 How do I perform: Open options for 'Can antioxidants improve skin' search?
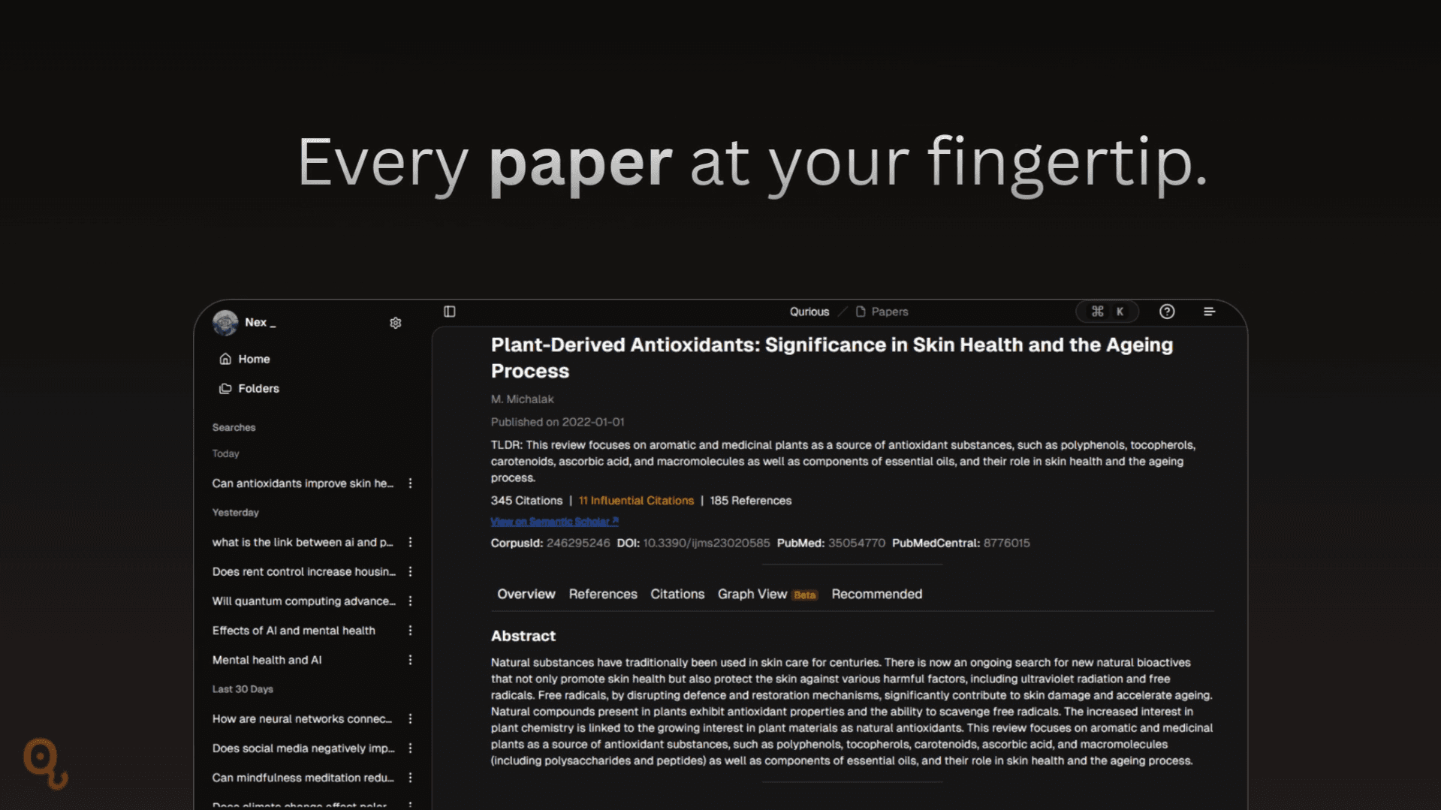point(410,483)
